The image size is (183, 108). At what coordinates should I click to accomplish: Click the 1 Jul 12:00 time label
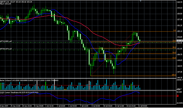pos(49,106)
